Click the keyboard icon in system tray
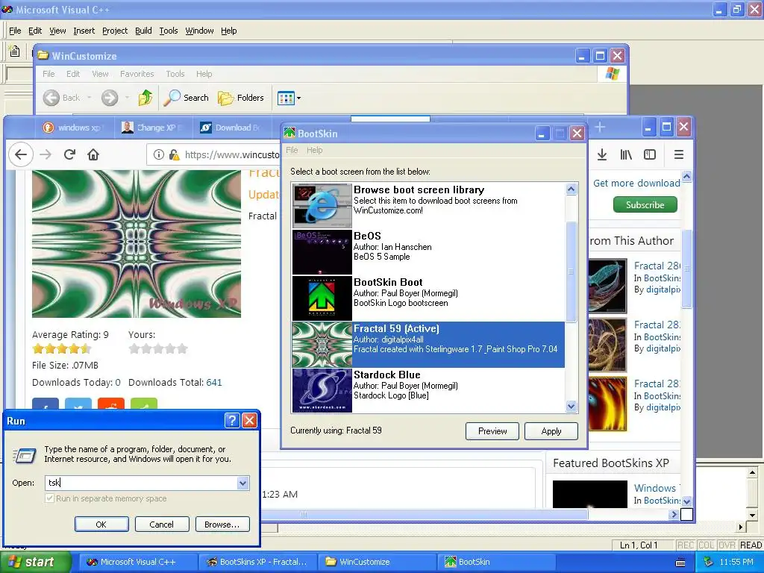The width and height of the screenshot is (764, 573). point(680,563)
